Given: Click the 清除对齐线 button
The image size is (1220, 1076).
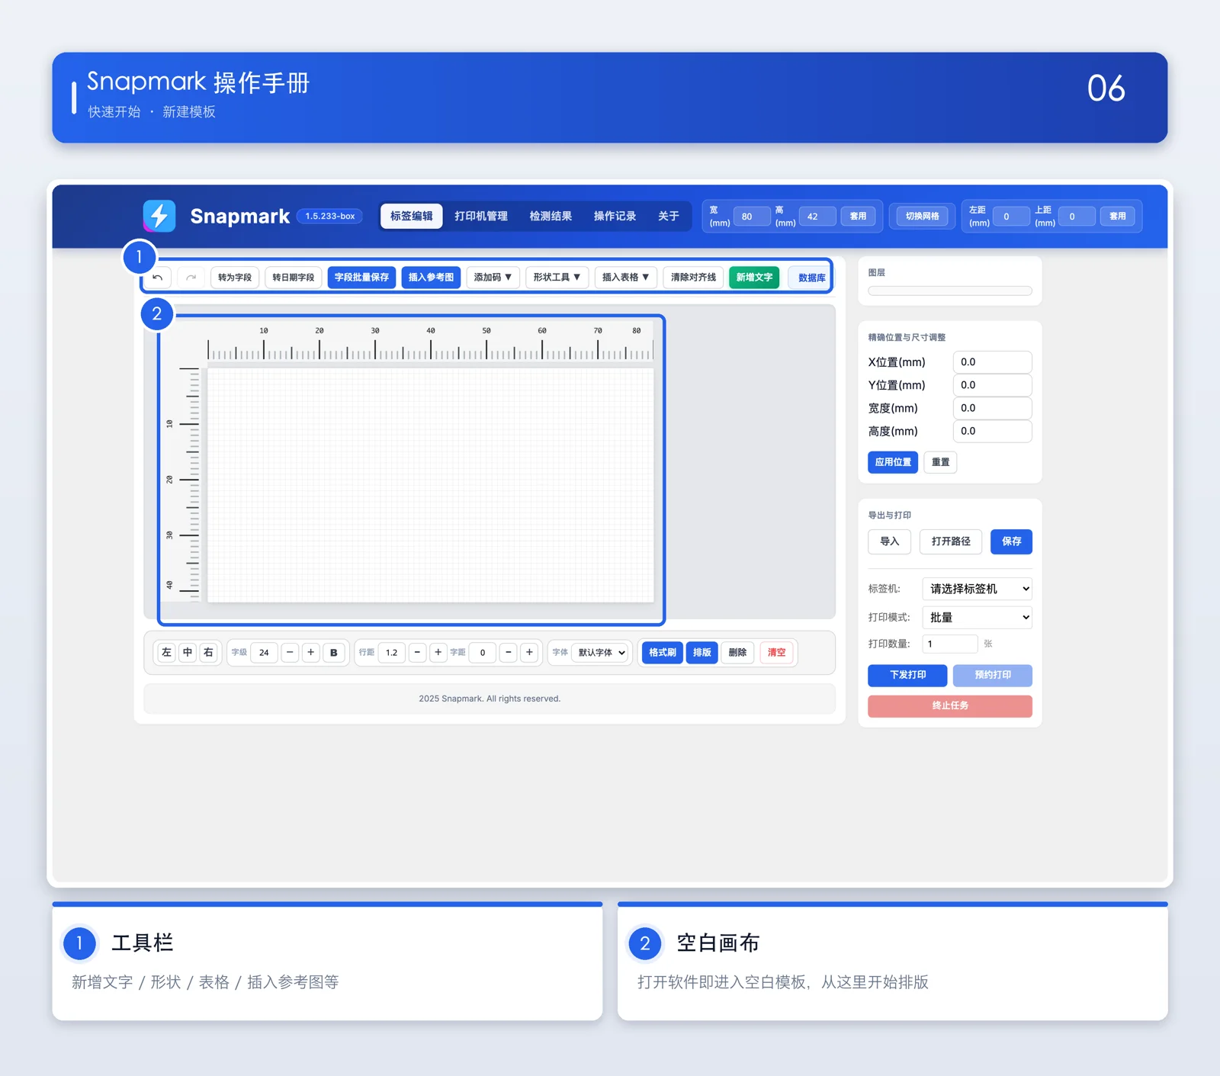Looking at the screenshot, I should pyautogui.click(x=693, y=278).
